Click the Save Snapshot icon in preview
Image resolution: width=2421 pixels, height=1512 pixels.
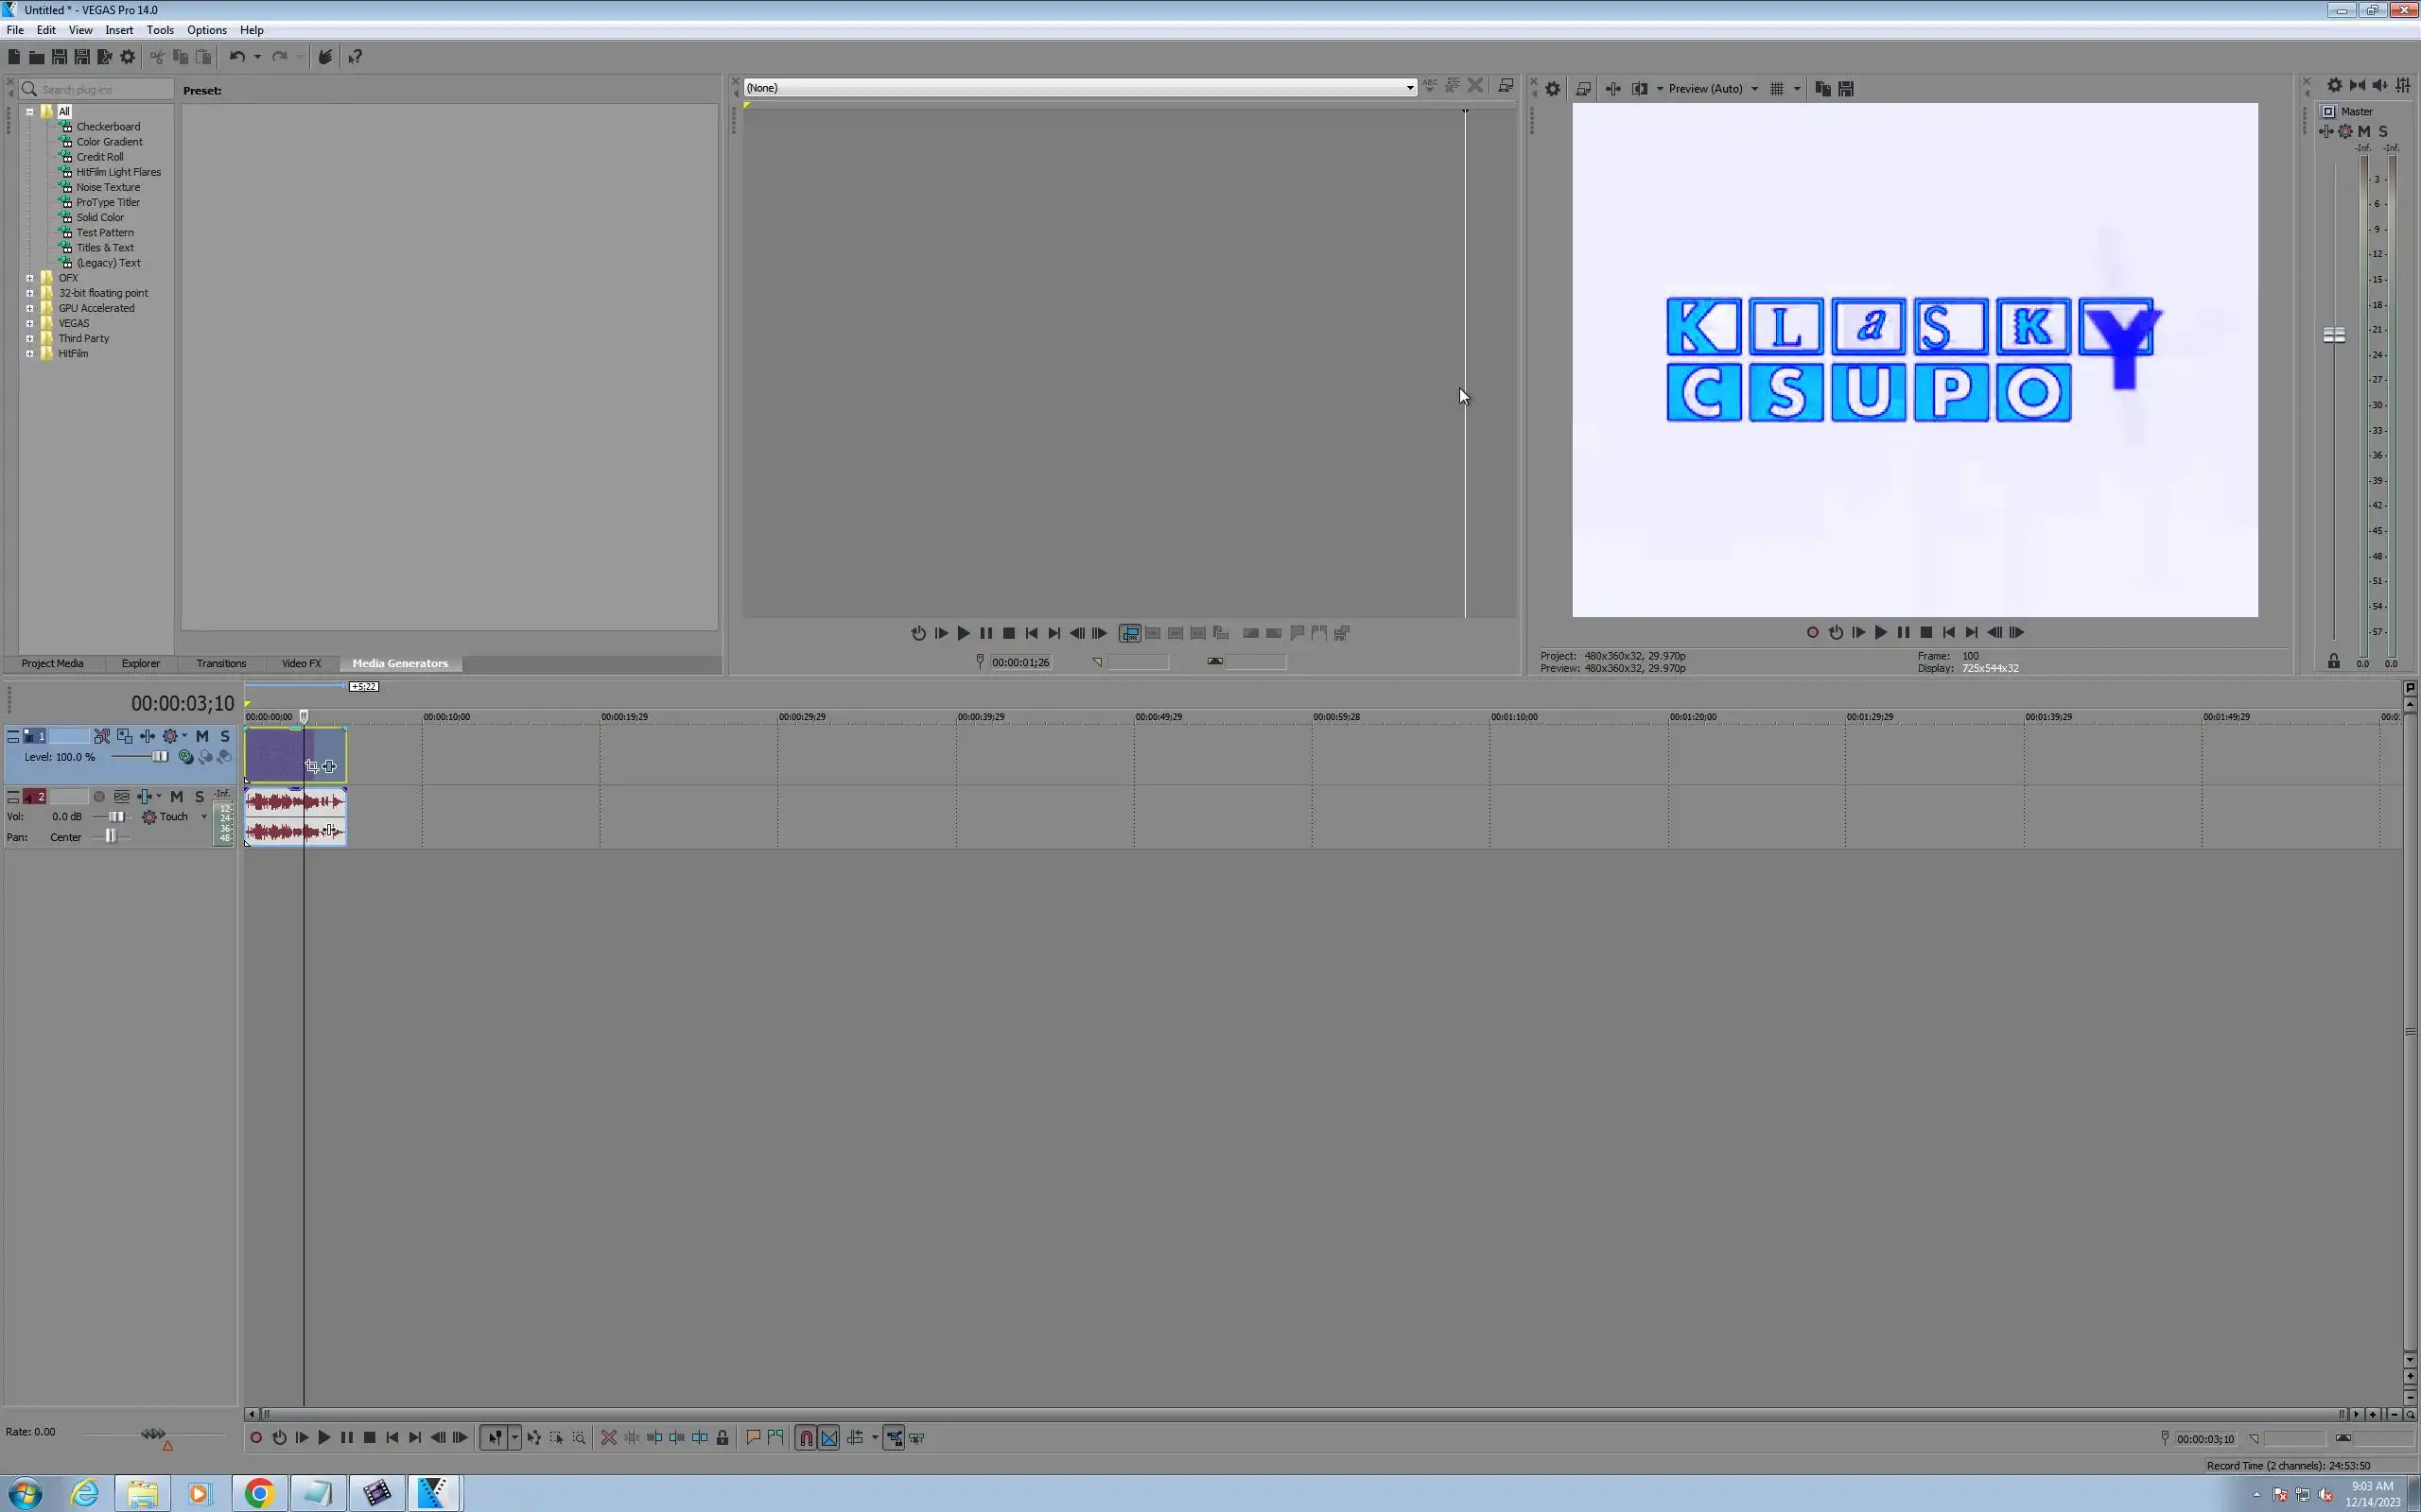(1846, 89)
